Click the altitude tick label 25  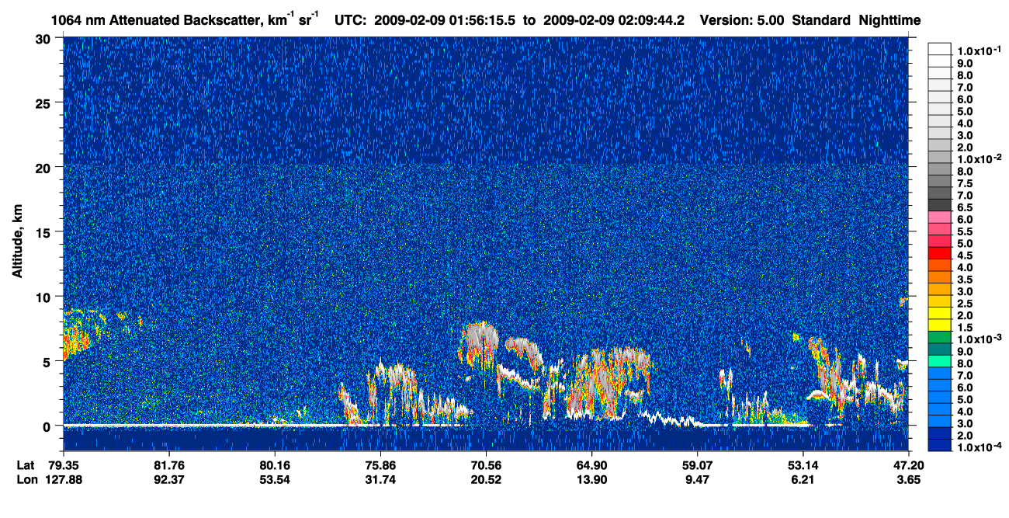pos(43,103)
